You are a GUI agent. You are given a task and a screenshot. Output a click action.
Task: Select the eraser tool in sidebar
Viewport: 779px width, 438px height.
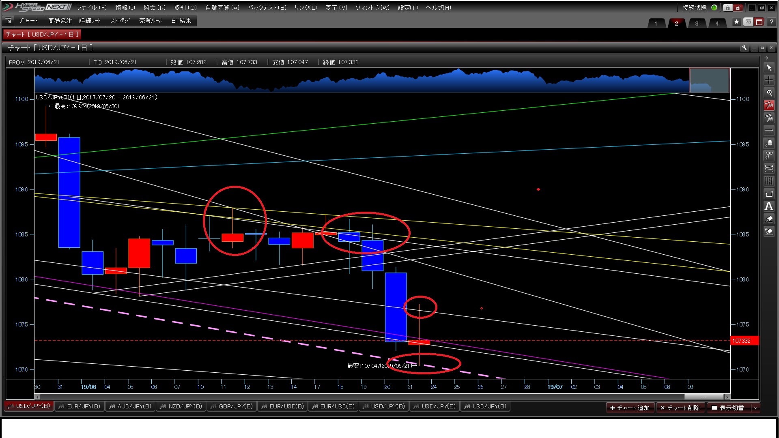tap(769, 219)
